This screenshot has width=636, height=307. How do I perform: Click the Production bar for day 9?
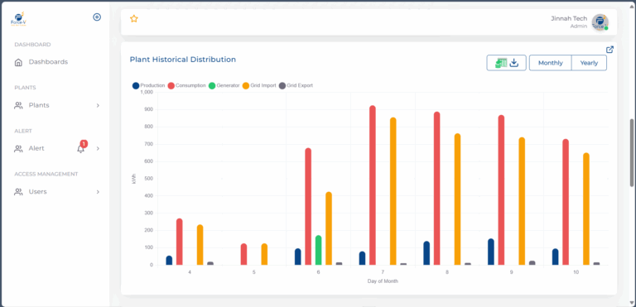[x=491, y=252]
